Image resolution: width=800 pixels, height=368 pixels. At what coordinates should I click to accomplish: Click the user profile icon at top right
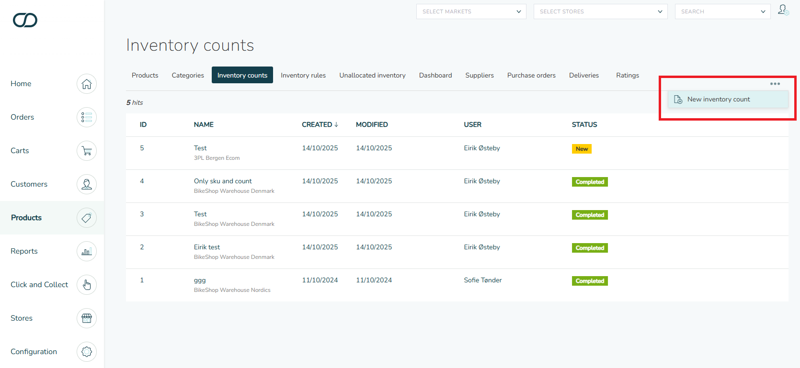[x=783, y=10]
